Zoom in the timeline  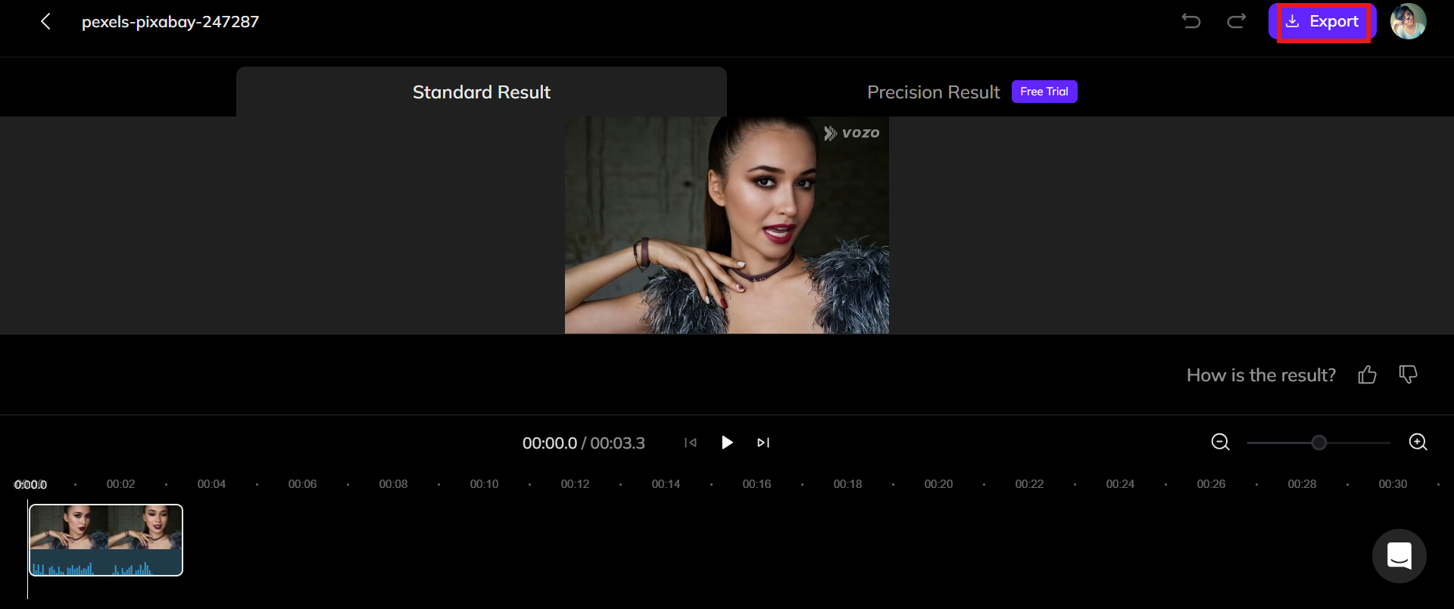tap(1418, 442)
